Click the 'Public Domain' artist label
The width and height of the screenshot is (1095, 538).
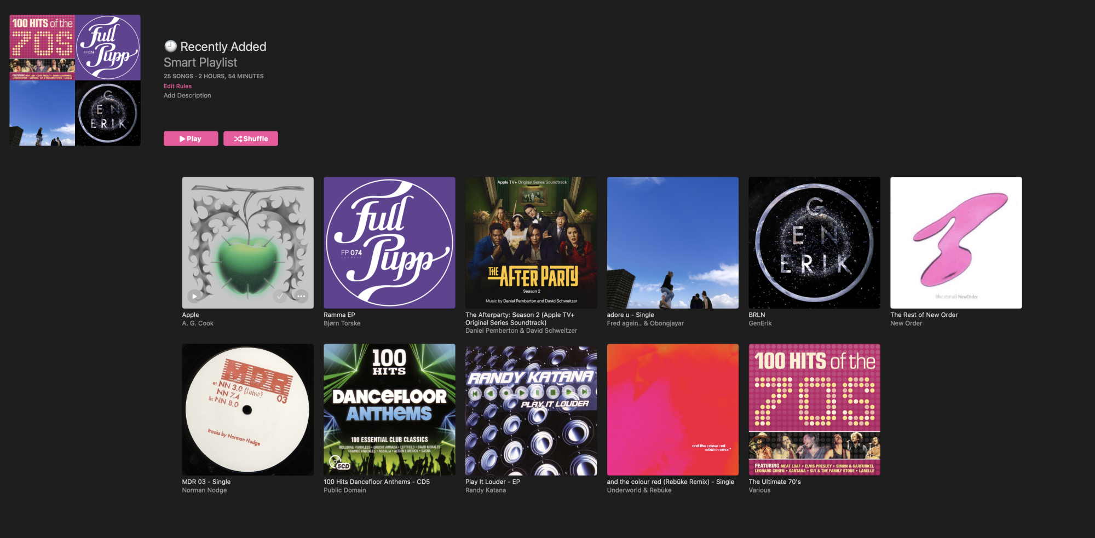tap(345, 490)
